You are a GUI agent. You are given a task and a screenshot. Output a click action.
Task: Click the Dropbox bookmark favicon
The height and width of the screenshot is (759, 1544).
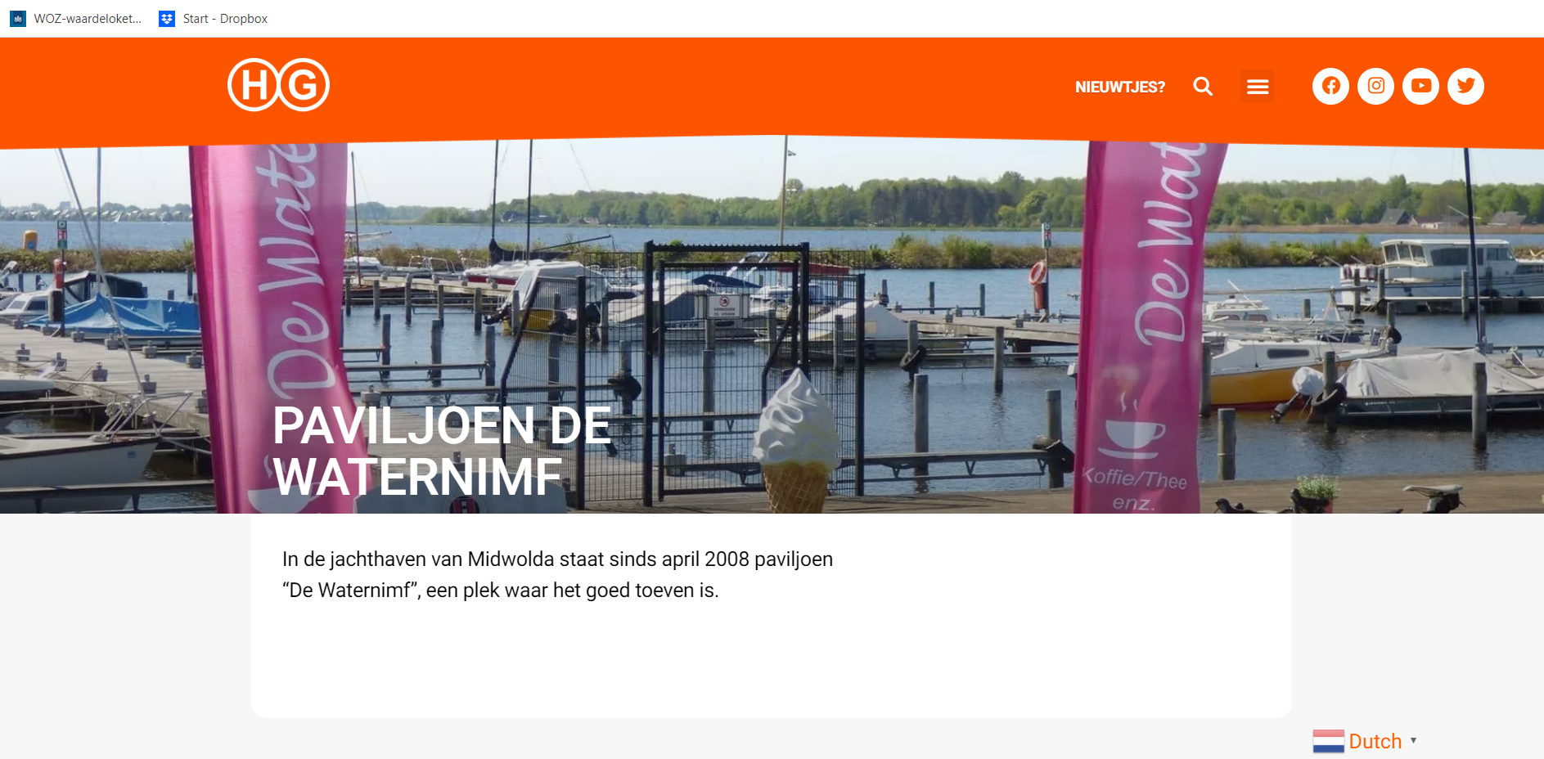(x=167, y=19)
